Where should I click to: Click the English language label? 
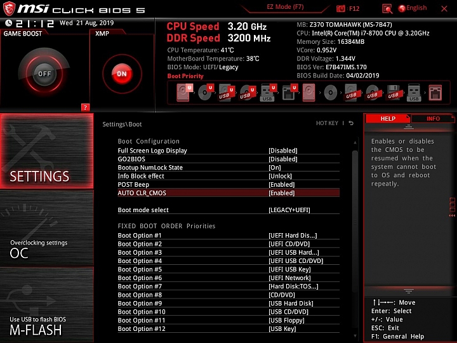(x=416, y=8)
